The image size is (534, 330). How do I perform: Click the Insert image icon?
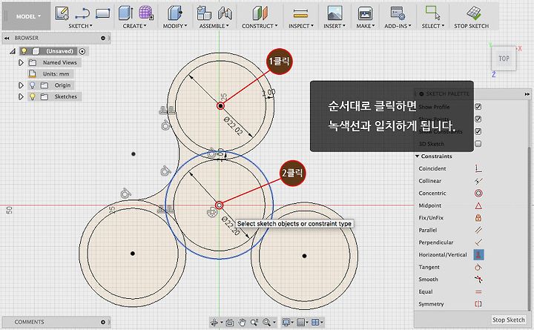[x=334, y=13]
